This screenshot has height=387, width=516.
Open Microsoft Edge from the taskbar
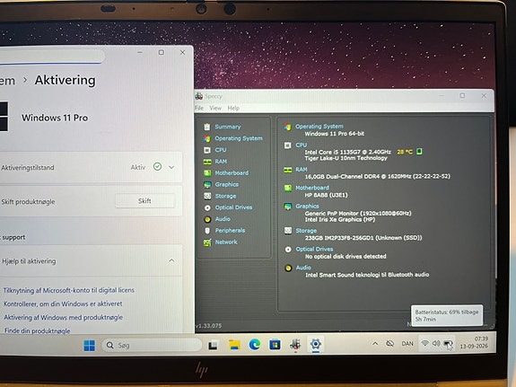[x=254, y=345]
